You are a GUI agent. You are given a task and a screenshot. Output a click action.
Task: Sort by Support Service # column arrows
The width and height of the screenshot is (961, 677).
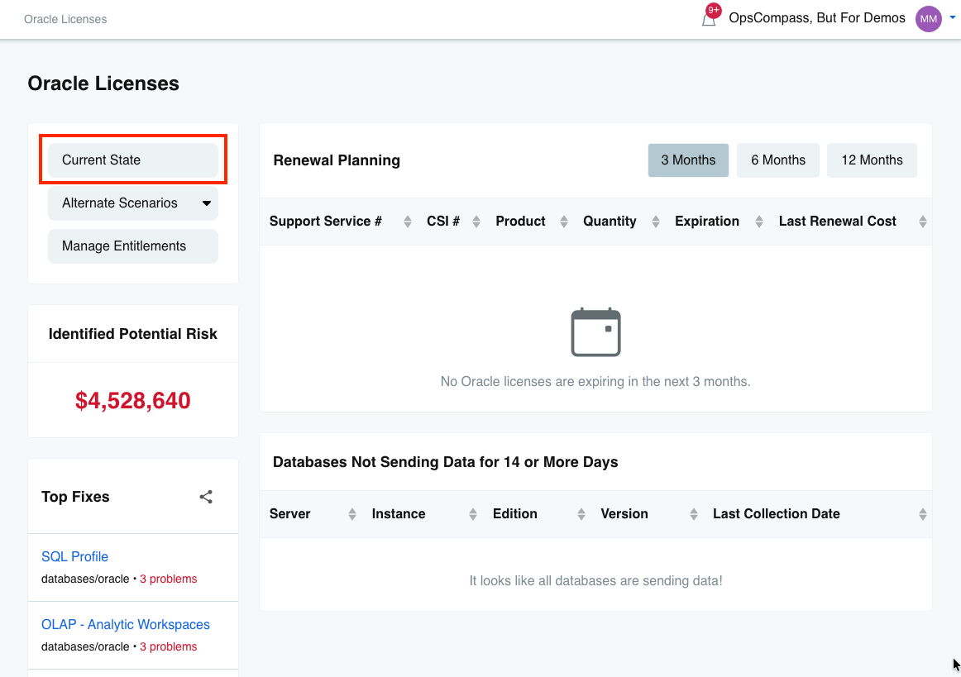pos(408,222)
